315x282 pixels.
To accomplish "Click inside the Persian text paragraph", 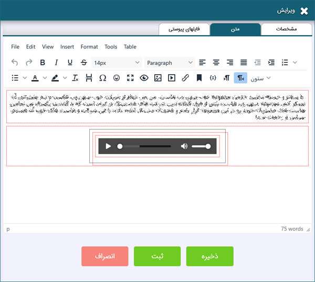I will click(157, 107).
